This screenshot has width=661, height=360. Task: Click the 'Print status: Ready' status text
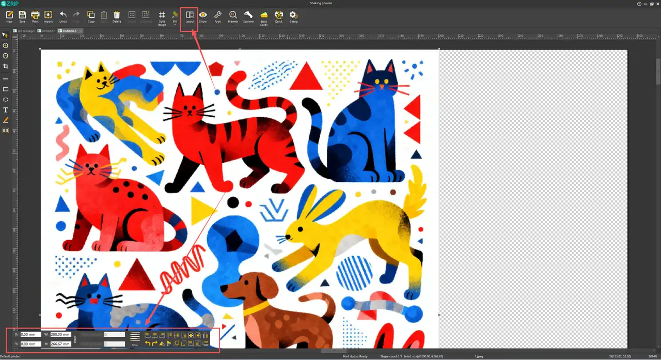coord(355,356)
